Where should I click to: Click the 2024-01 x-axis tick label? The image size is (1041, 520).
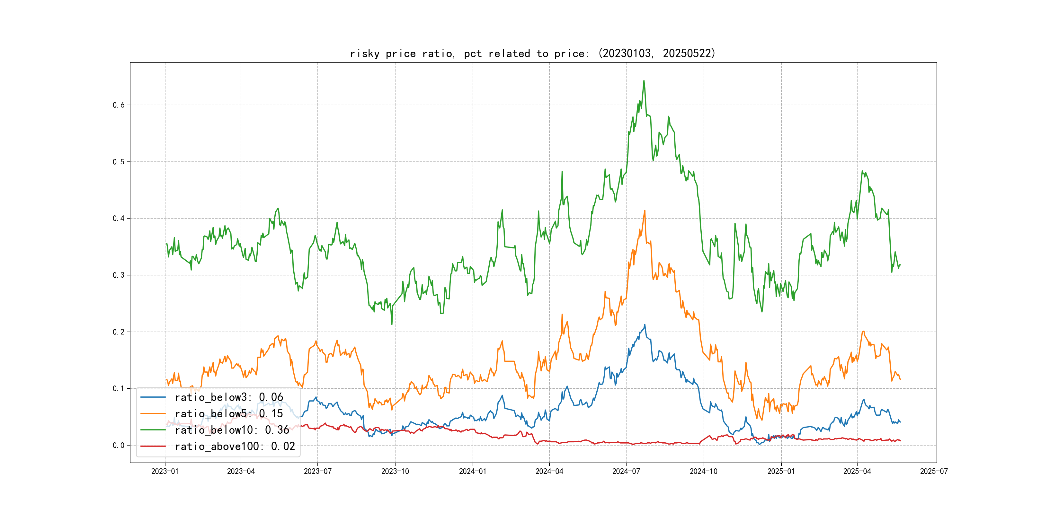tap(472, 471)
